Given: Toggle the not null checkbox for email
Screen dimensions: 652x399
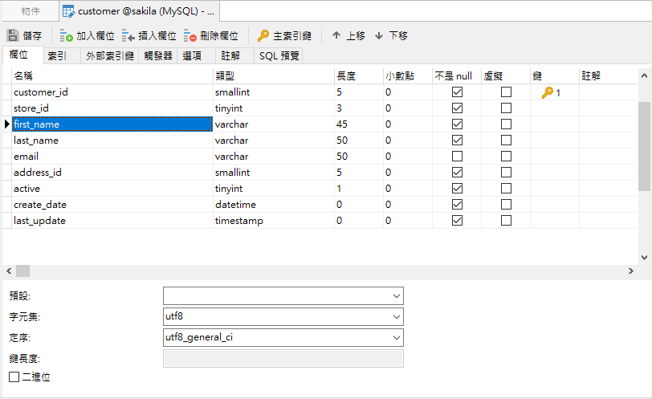Looking at the screenshot, I should [x=458, y=157].
